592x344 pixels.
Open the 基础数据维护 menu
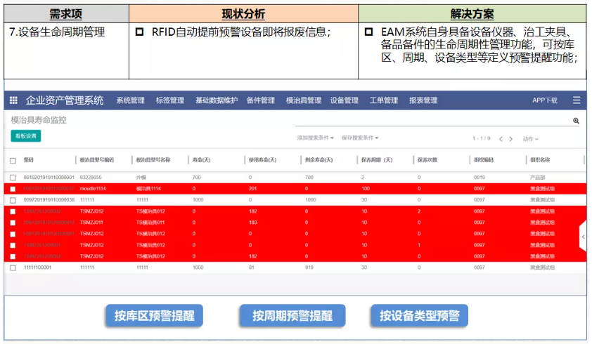(x=217, y=100)
